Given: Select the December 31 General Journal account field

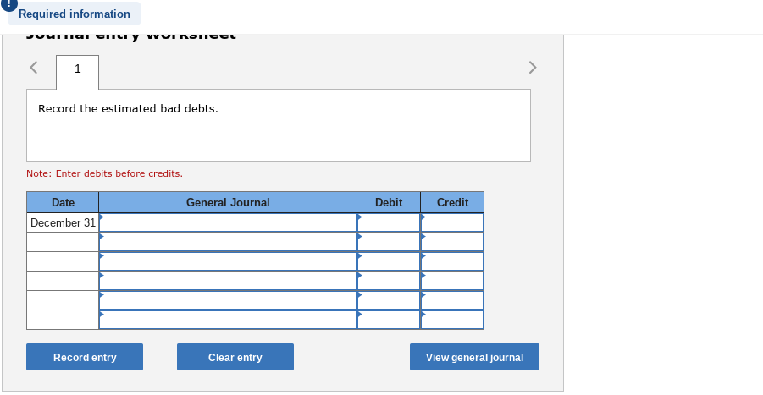Looking at the screenshot, I should click(228, 222).
